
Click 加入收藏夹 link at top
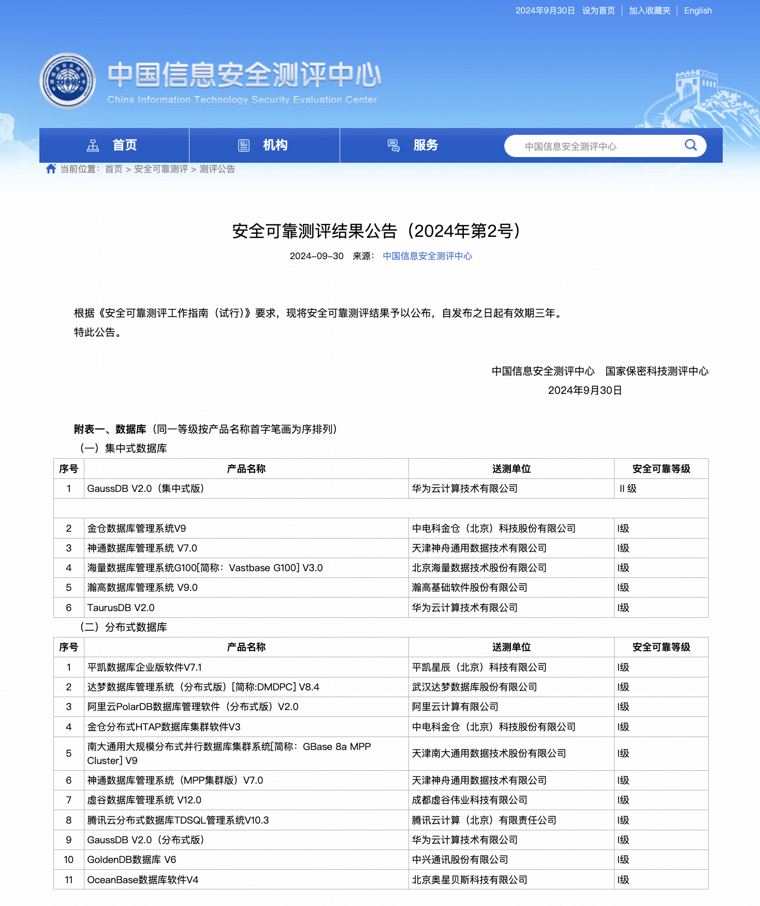pyautogui.click(x=649, y=10)
